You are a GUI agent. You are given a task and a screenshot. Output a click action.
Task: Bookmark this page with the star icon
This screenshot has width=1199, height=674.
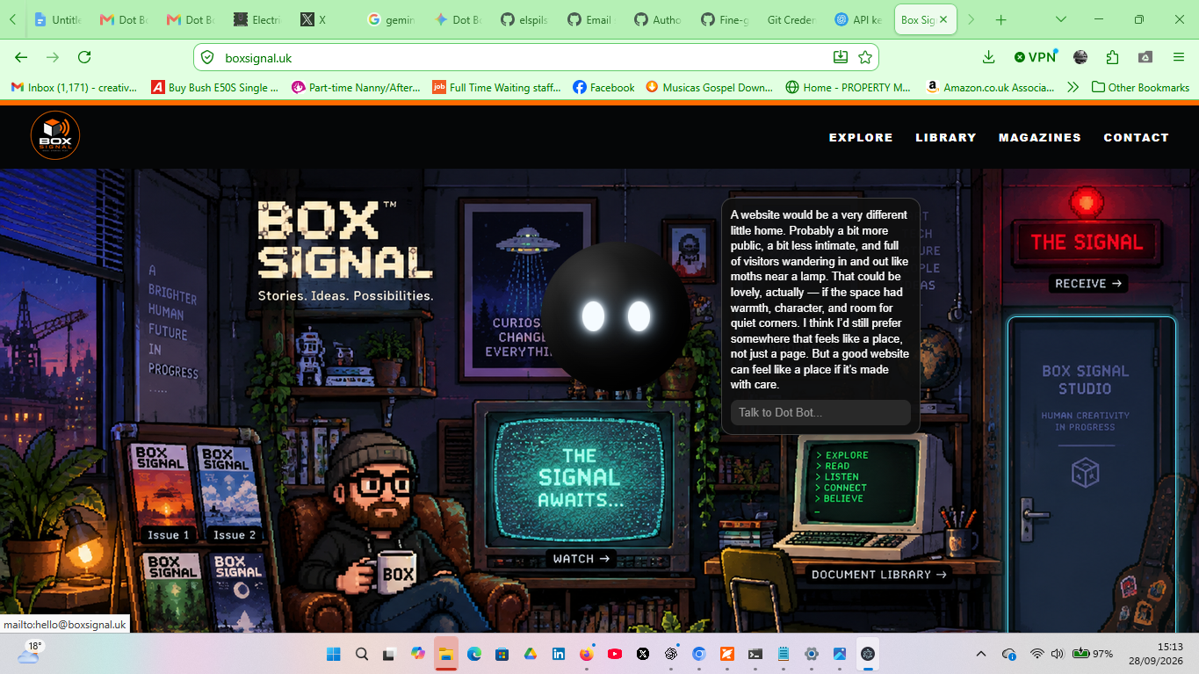tap(865, 57)
